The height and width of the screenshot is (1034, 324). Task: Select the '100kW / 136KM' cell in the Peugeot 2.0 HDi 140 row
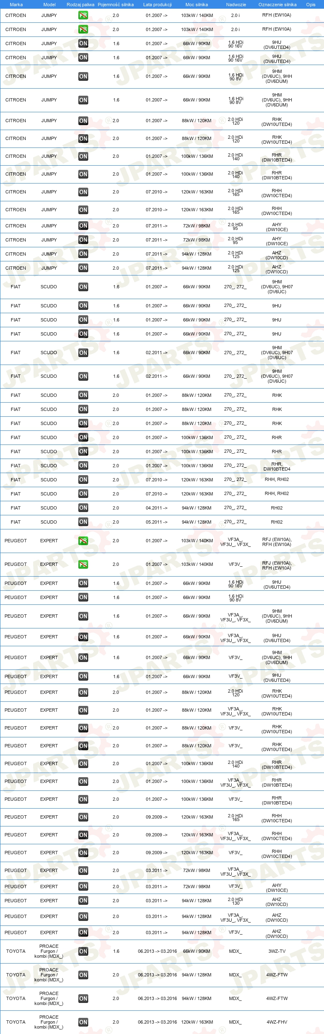[197, 763]
